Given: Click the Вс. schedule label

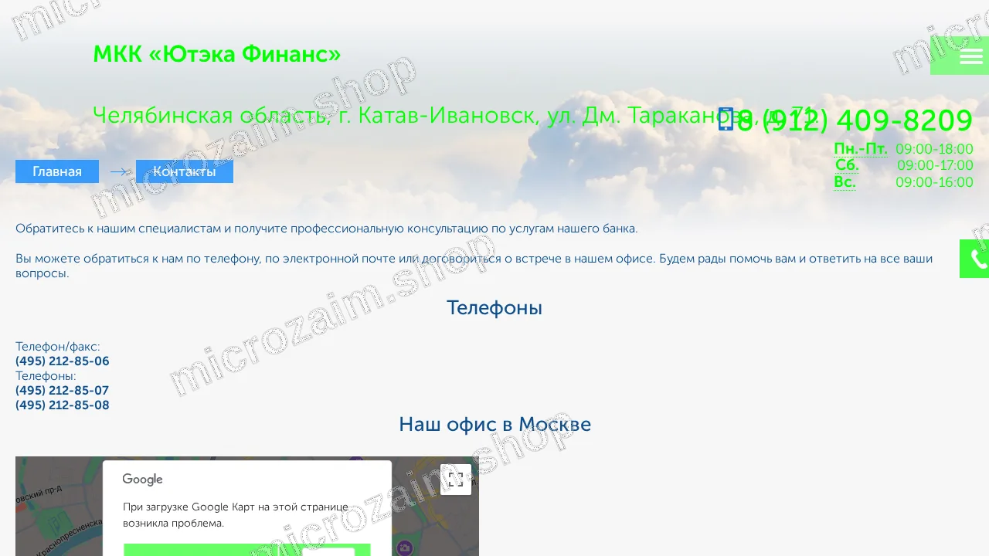Looking at the screenshot, I should click(845, 182).
